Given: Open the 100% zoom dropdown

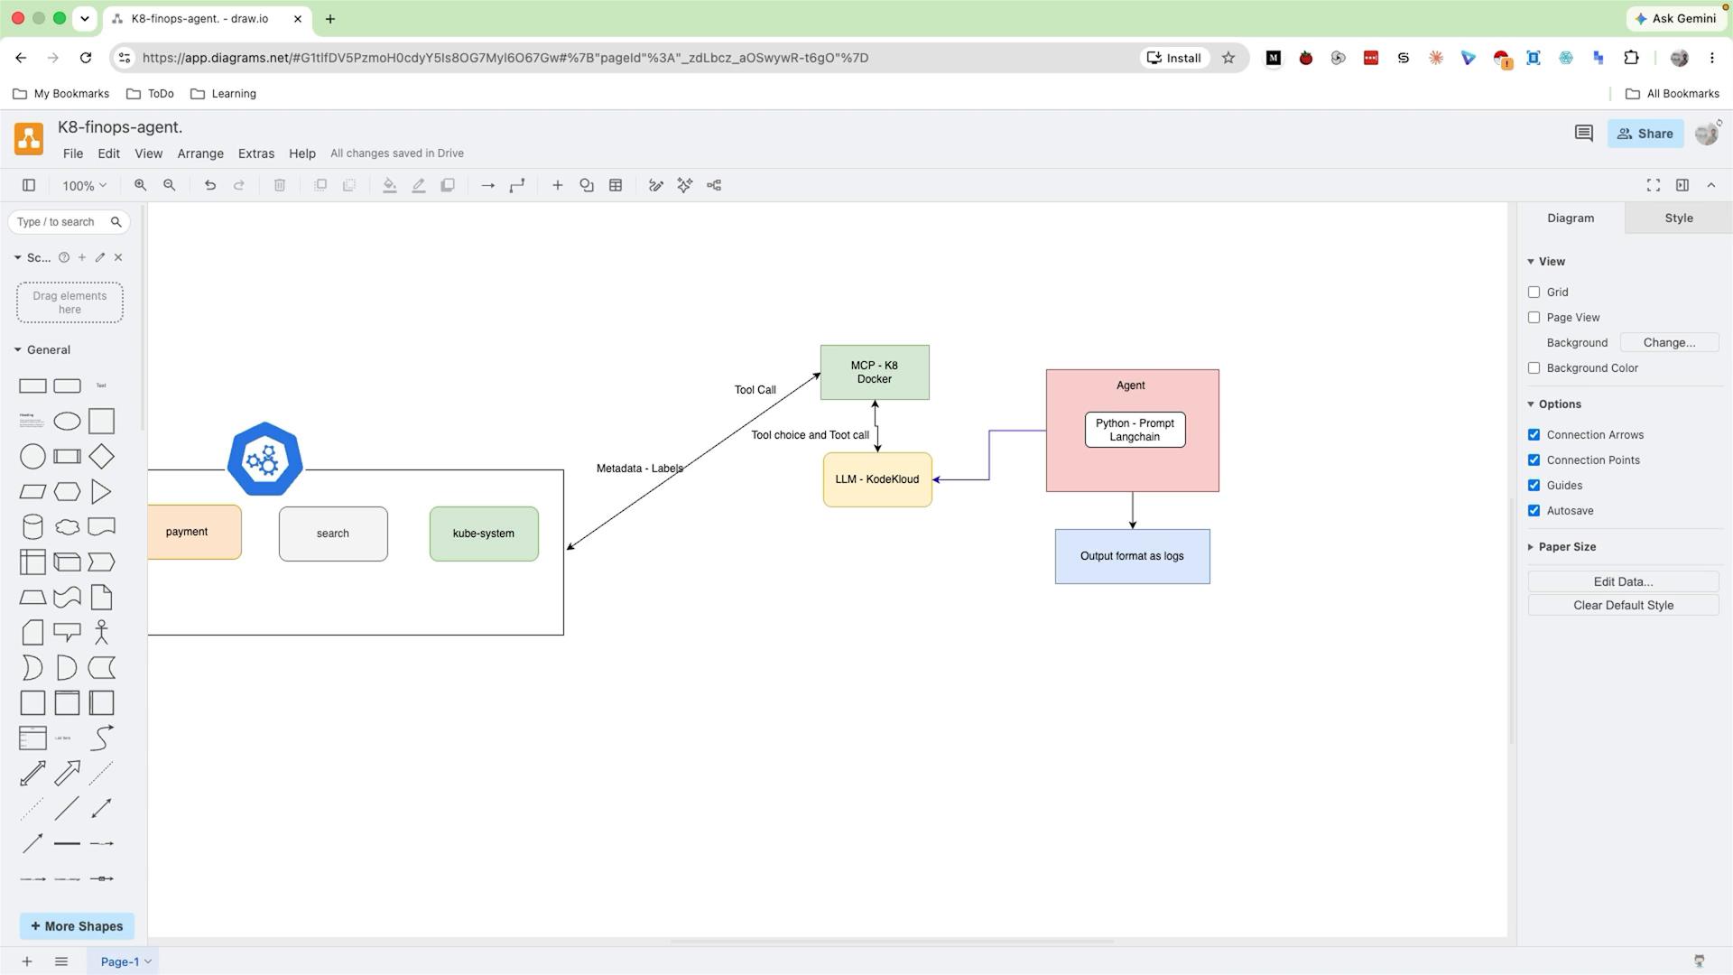Looking at the screenshot, I should pos(84,185).
